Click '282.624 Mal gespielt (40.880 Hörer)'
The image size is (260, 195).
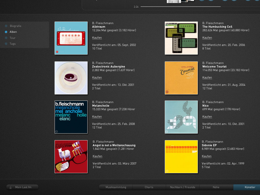[226, 30]
